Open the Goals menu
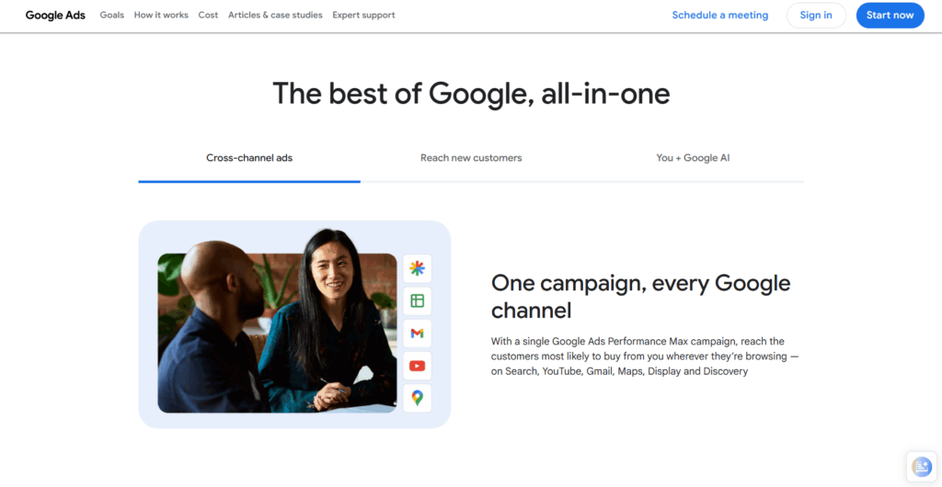 pos(111,15)
